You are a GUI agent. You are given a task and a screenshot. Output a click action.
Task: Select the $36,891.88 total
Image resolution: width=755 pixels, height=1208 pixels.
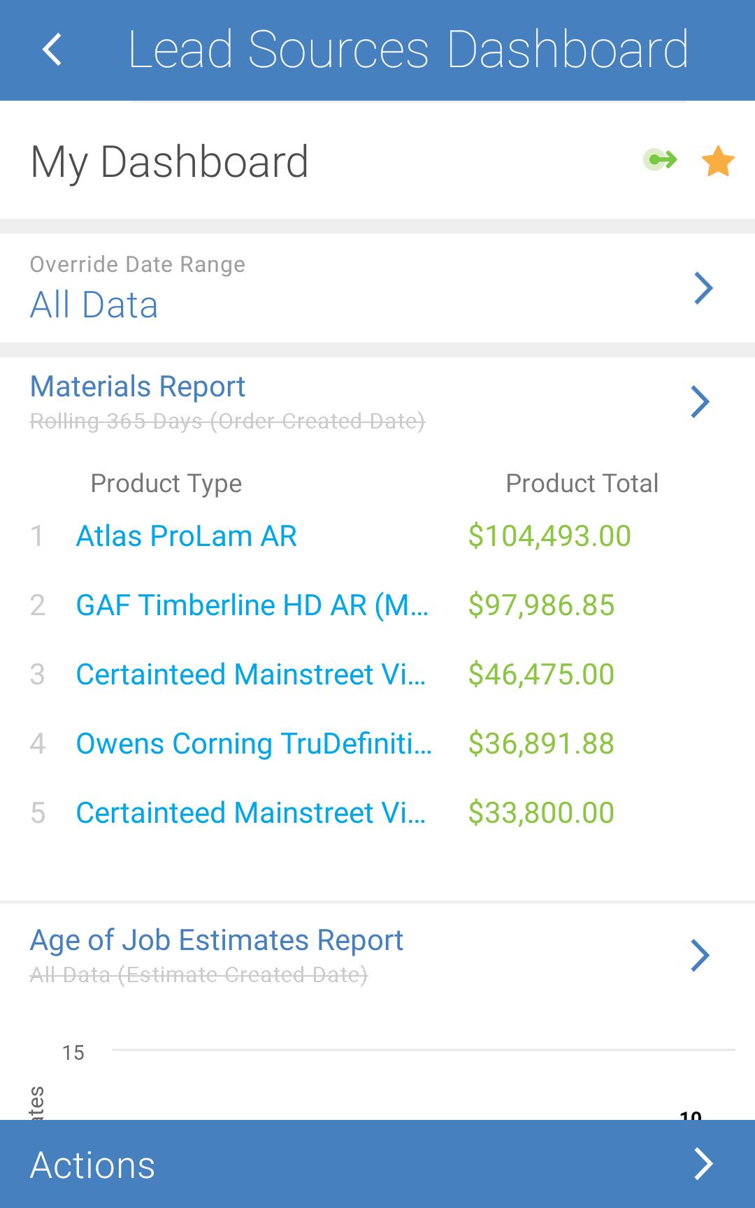541,744
